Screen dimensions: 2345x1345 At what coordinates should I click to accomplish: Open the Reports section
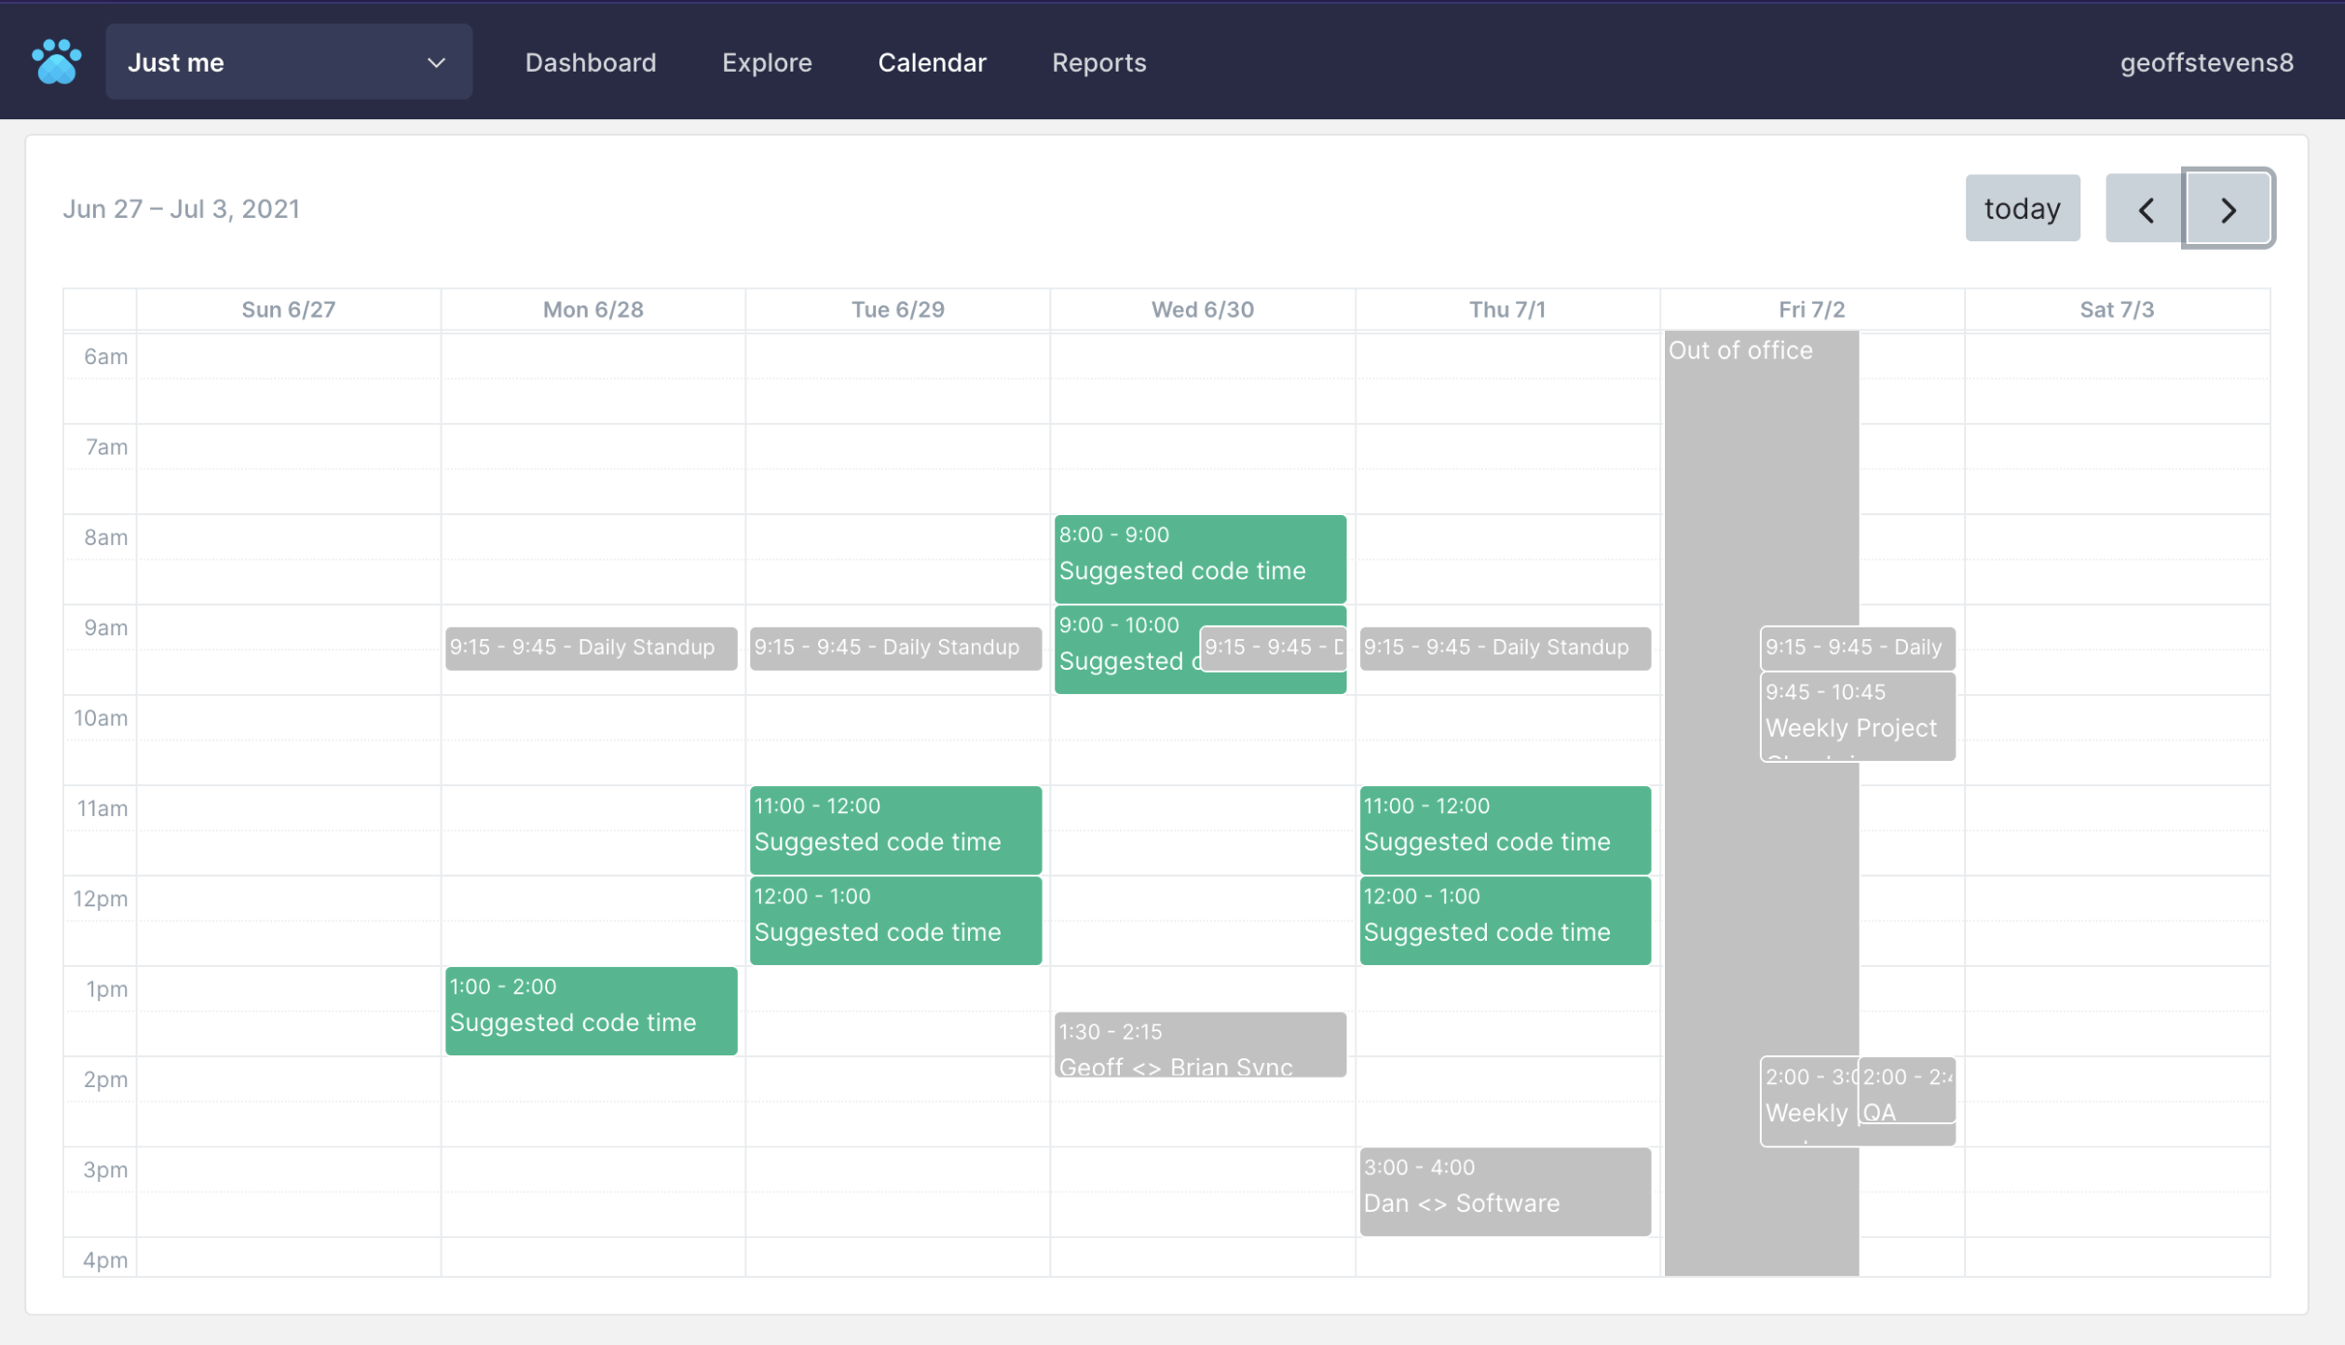point(1098,62)
